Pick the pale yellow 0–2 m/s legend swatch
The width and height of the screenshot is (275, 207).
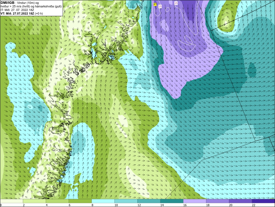pos(11,201)
